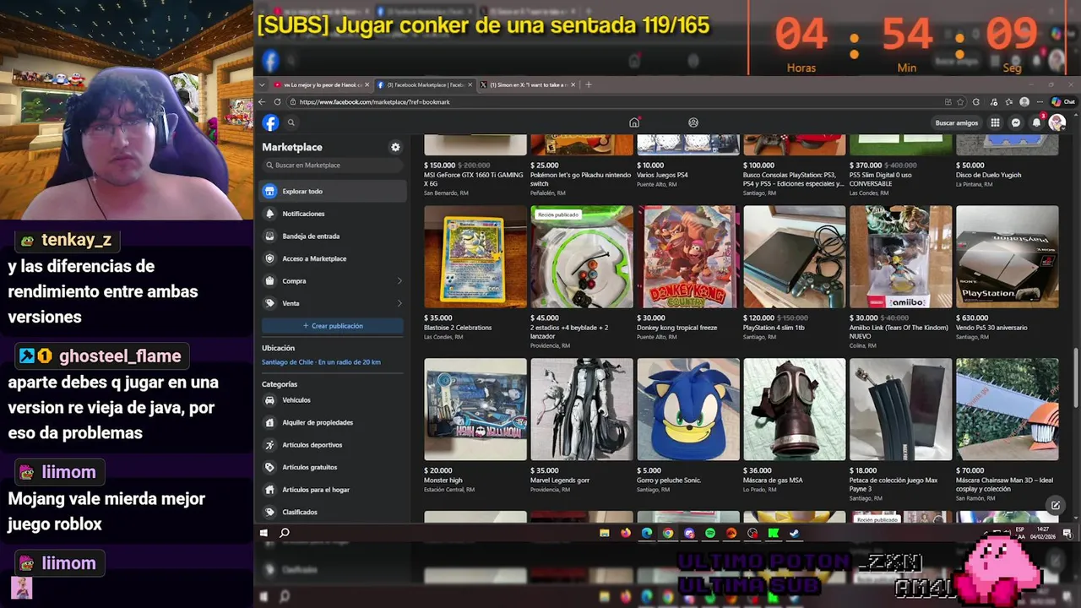Screen dimensions: 1081x608
Task: Open Spotify from the taskbar
Action: [710, 533]
